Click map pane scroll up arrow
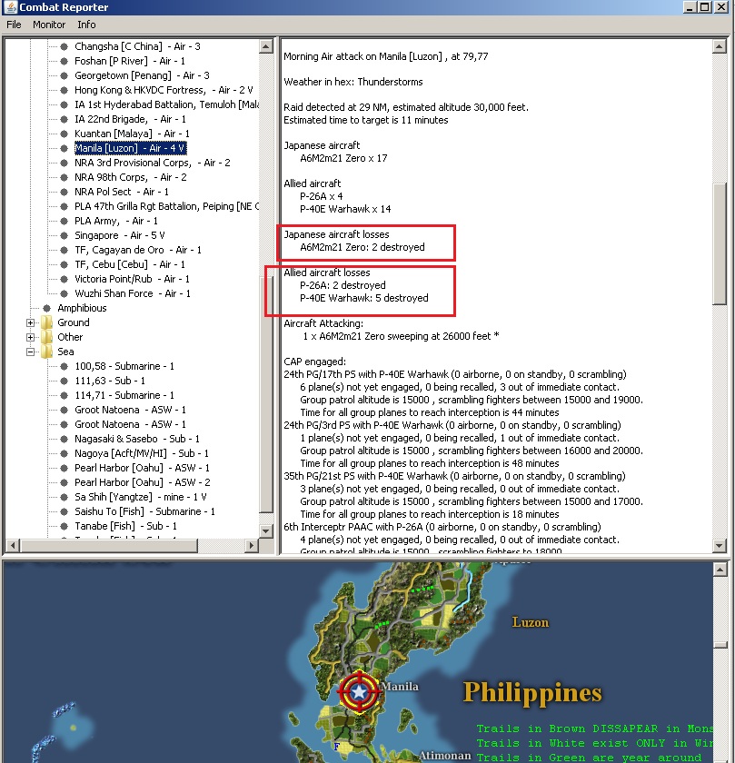 pos(720,570)
